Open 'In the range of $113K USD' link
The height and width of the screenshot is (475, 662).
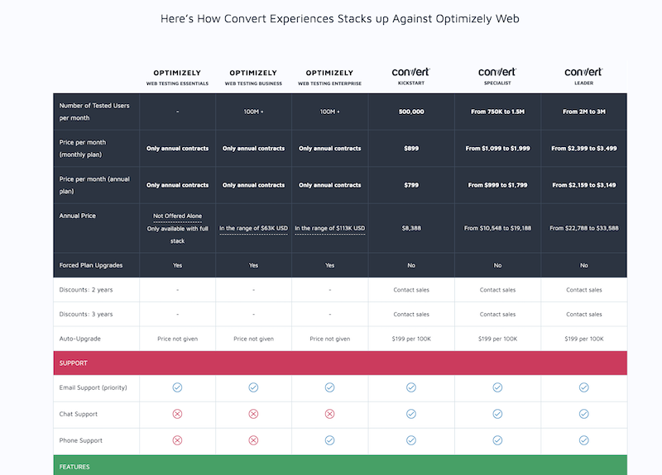click(x=329, y=228)
